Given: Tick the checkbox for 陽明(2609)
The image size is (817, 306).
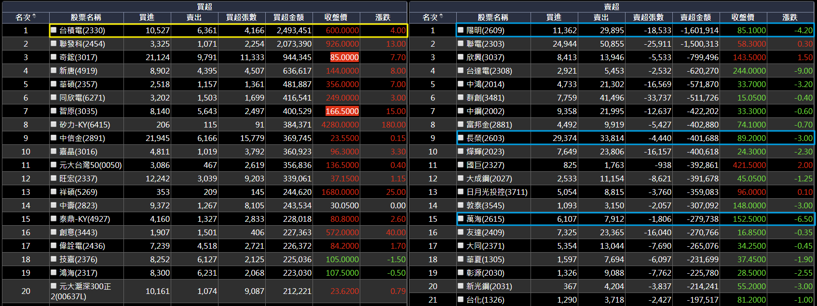Looking at the screenshot, I should click(461, 30).
